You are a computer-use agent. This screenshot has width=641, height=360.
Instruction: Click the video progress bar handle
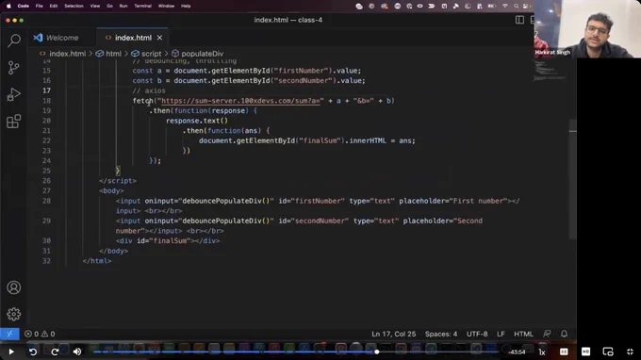pyautogui.click(x=376, y=352)
